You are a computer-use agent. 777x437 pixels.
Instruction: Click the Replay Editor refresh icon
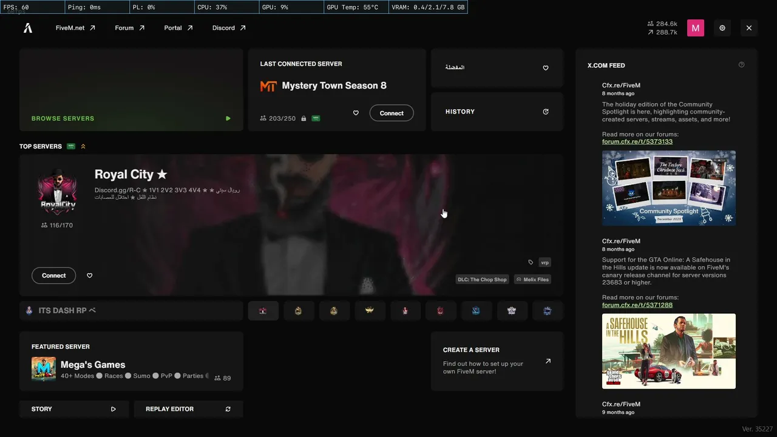[228, 409]
